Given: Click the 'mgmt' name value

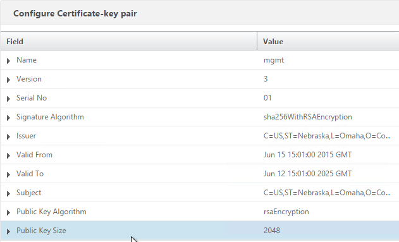Looking at the screenshot, I should (274, 60).
